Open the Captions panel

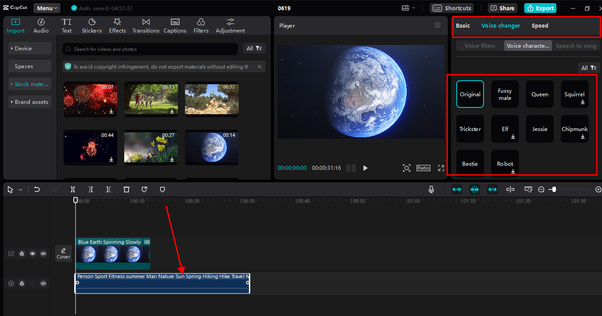[175, 26]
